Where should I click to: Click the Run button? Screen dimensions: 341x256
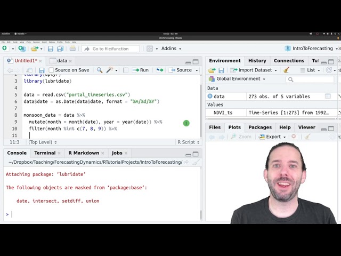click(140, 70)
